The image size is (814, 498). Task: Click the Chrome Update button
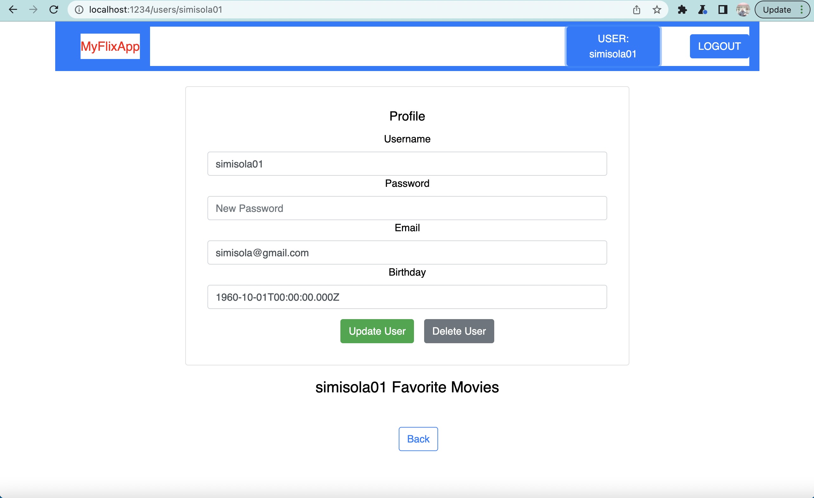[777, 10]
